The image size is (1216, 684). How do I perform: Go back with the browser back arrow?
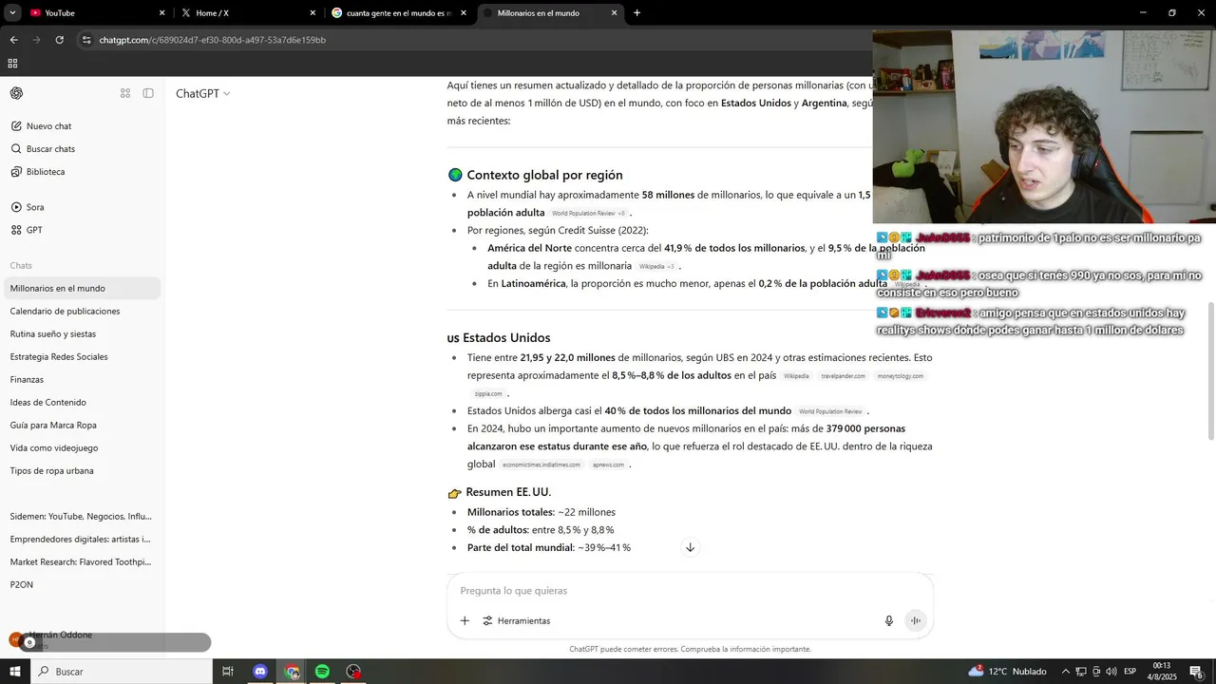pos(13,40)
